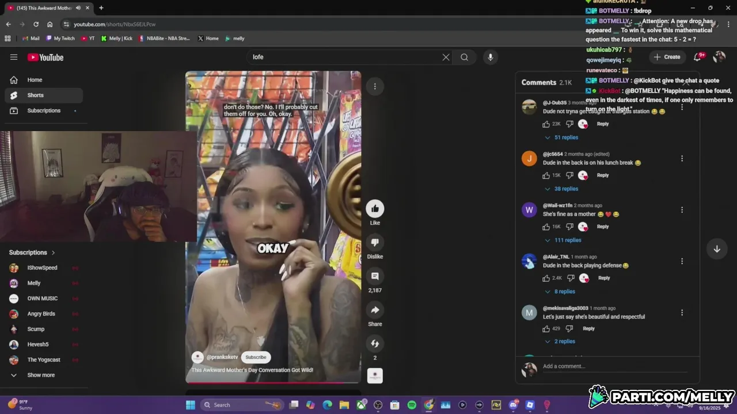
Task: Expand 8 replies under @Alair_TNL comment
Action: pos(560,292)
